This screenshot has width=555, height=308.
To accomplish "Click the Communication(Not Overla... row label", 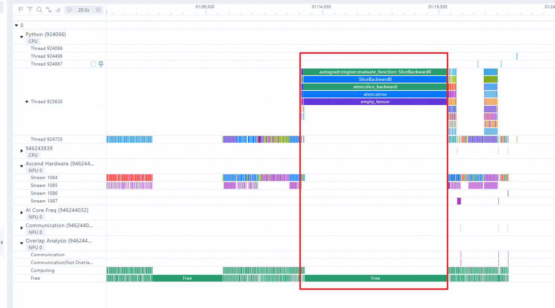I will 62,263.
